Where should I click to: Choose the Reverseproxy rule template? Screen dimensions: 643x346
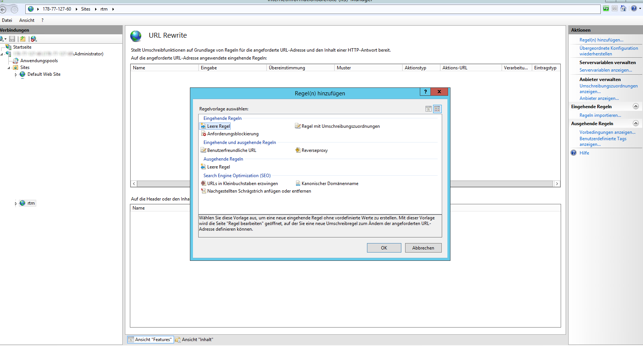point(314,150)
